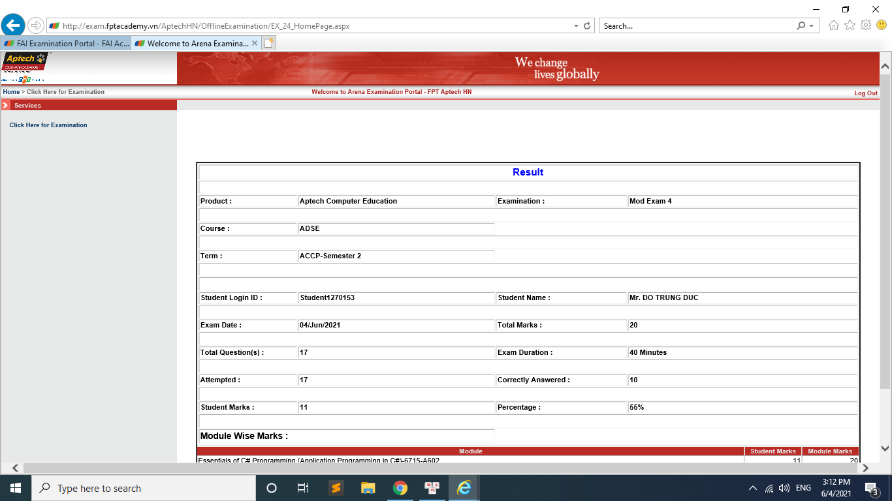Open network Wi-Fi tray icon
The image size is (892, 501).
(769, 488)
